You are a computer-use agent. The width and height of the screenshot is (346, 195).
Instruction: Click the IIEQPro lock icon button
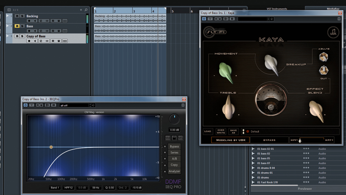click(x=174, y=138)
